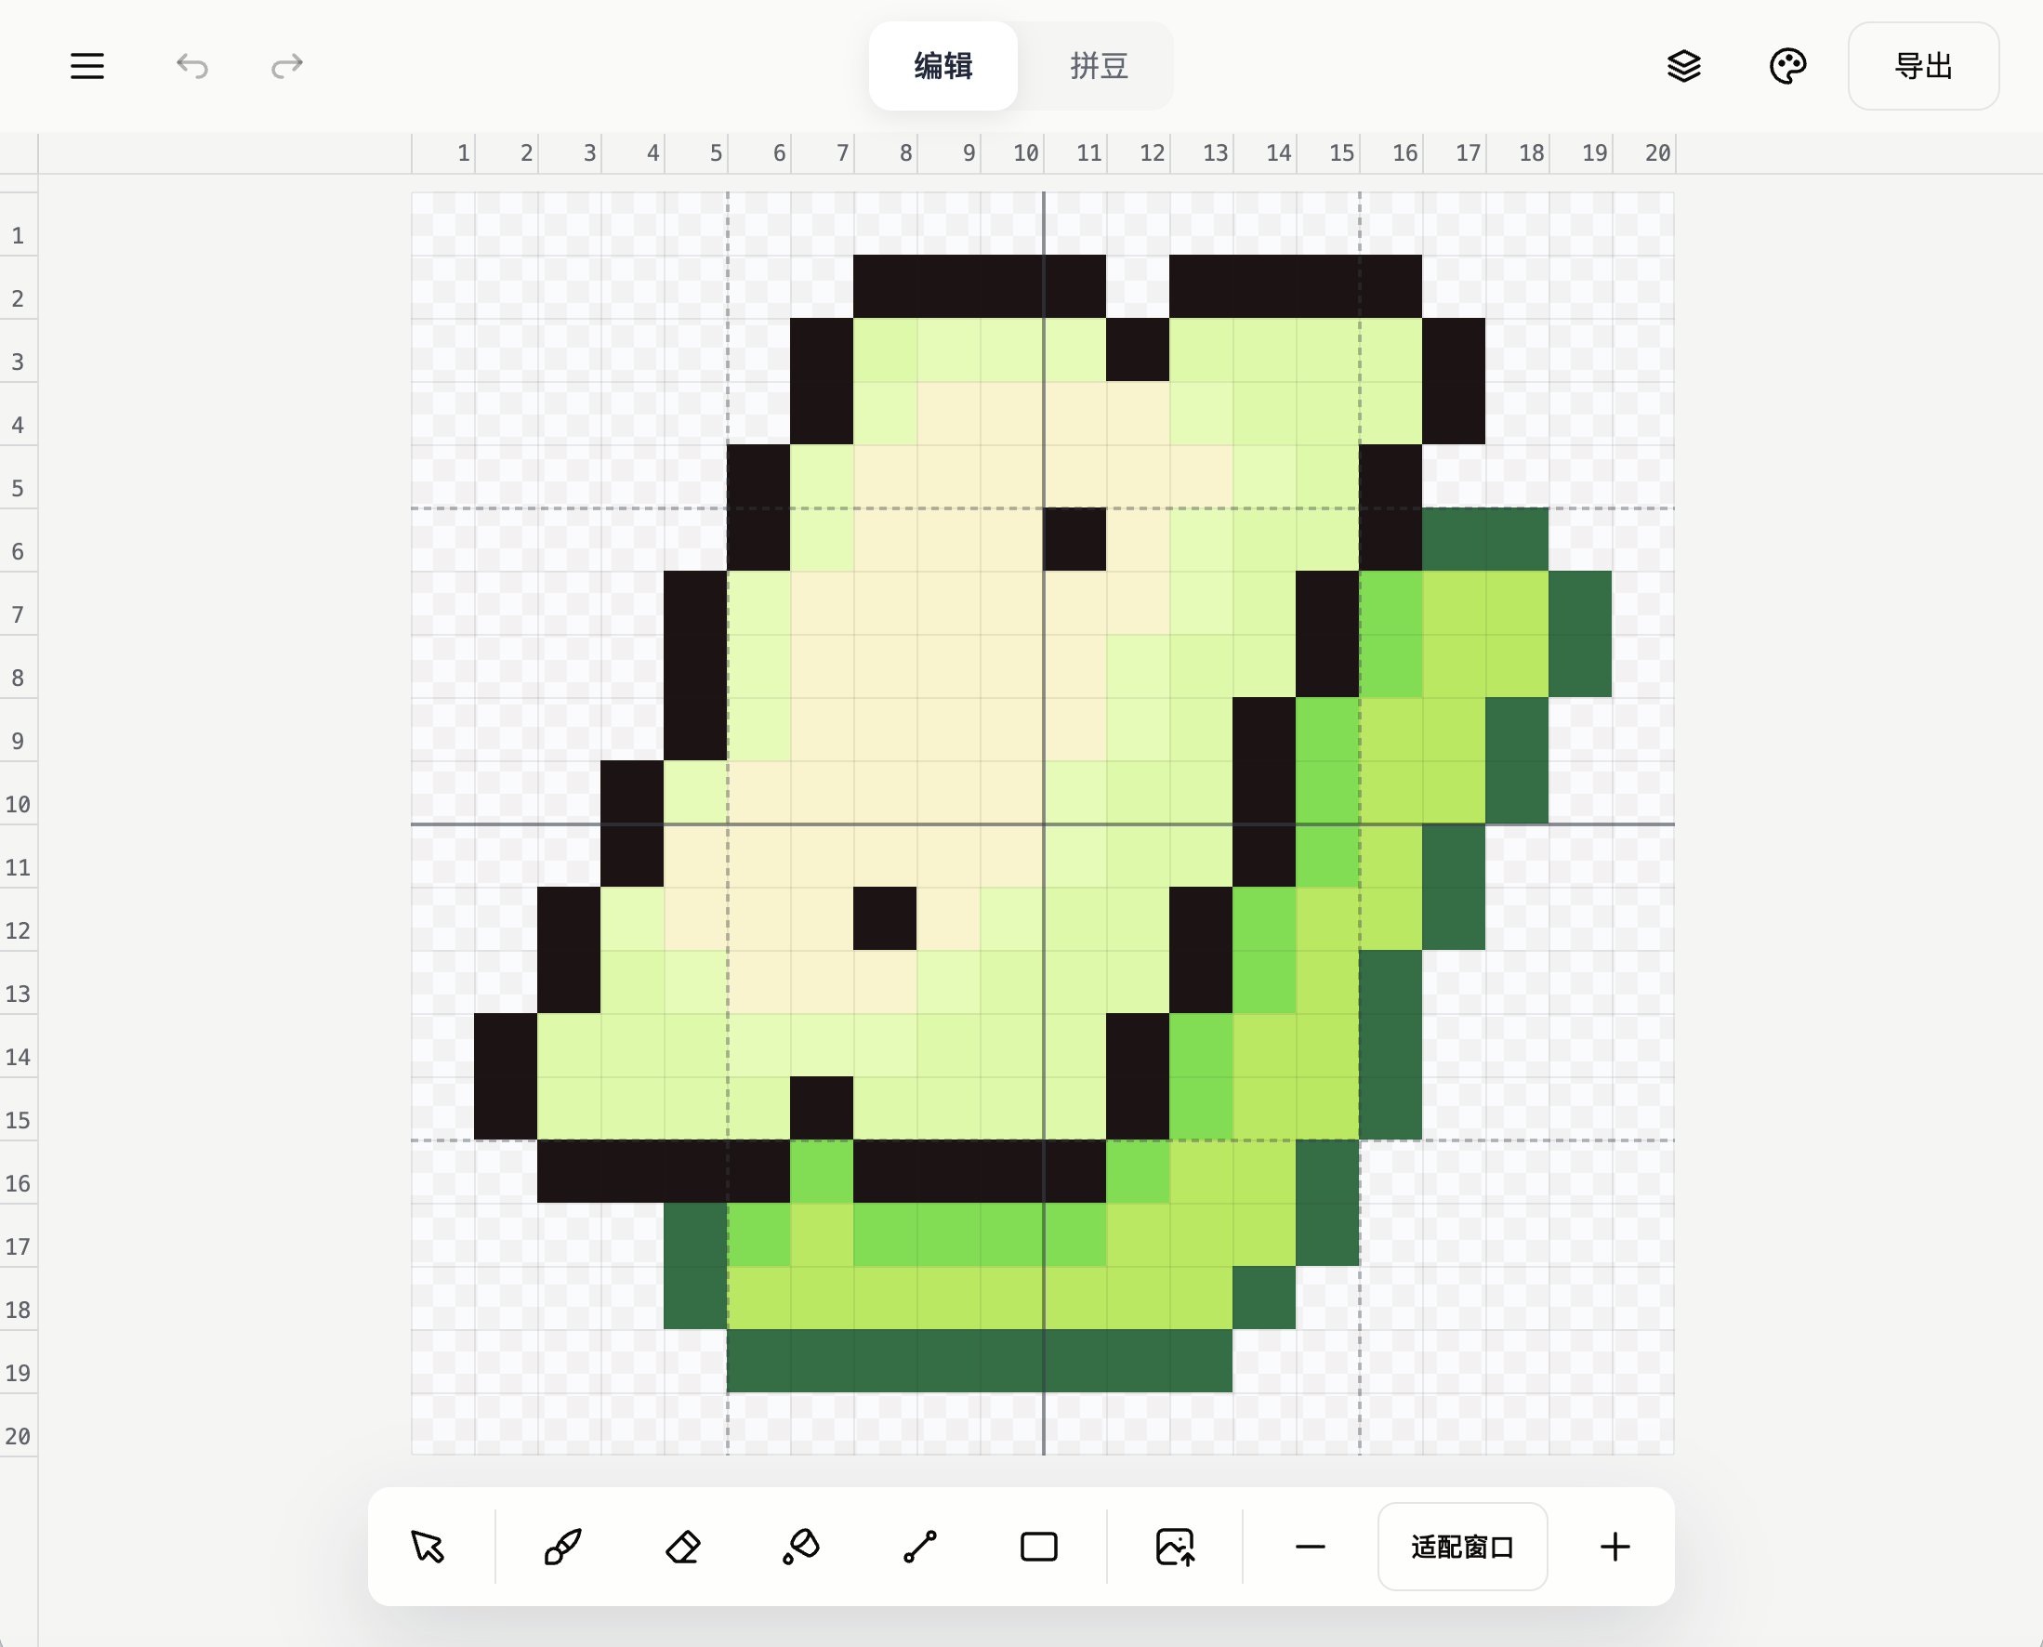
Task: Select the brush tool
Action: click(x=562, y=1547)
